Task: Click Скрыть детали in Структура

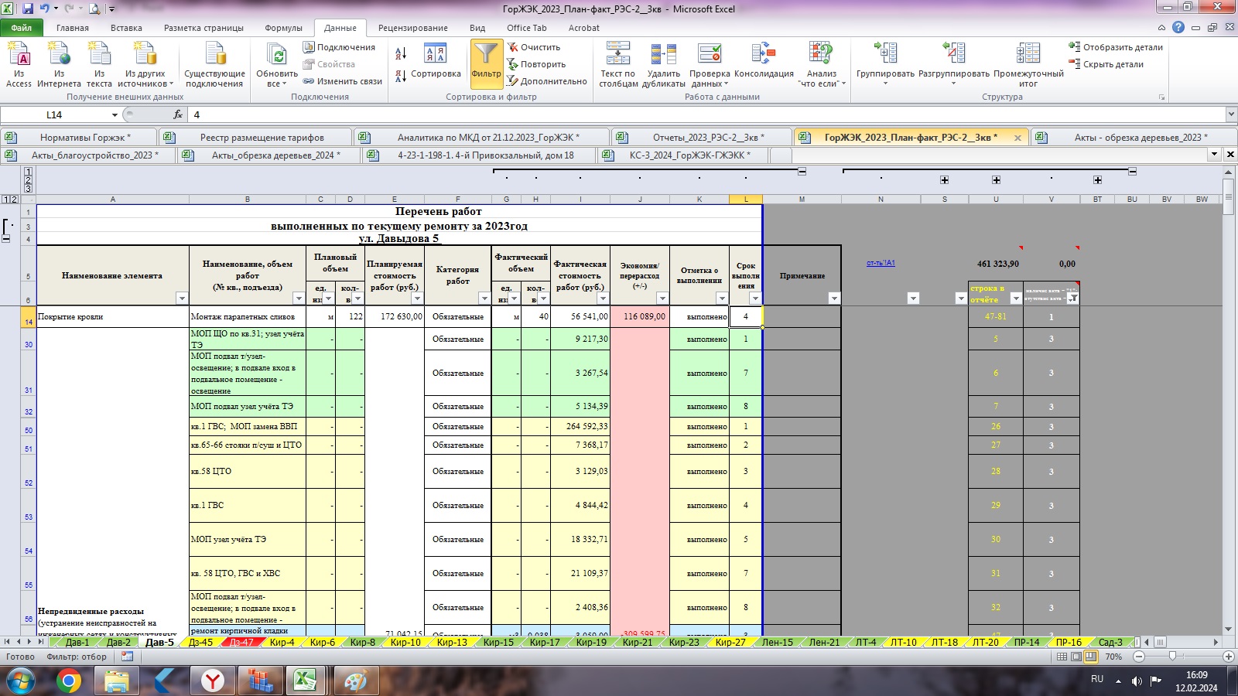Action: tap(1106, 64)
